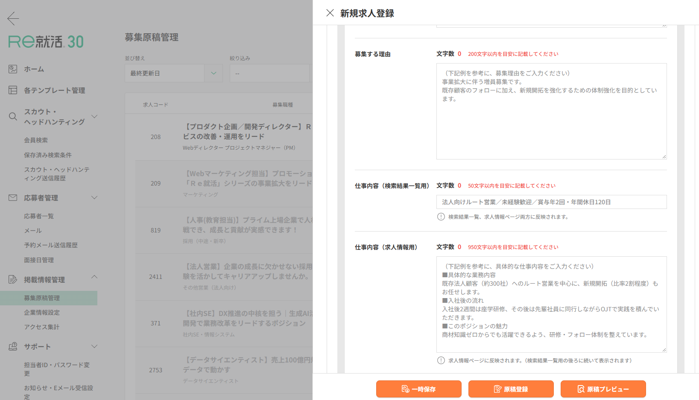Open the 最終更新日 sort dropdown
Image resolution: width=699 pixels, height=400 pixels.
(174, 73)
